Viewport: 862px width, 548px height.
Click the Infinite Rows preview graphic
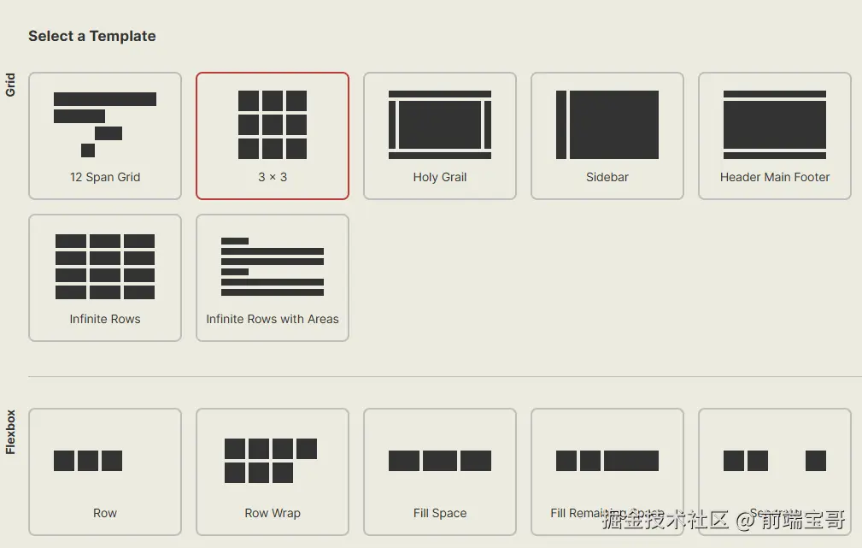(x=104, y=266)
